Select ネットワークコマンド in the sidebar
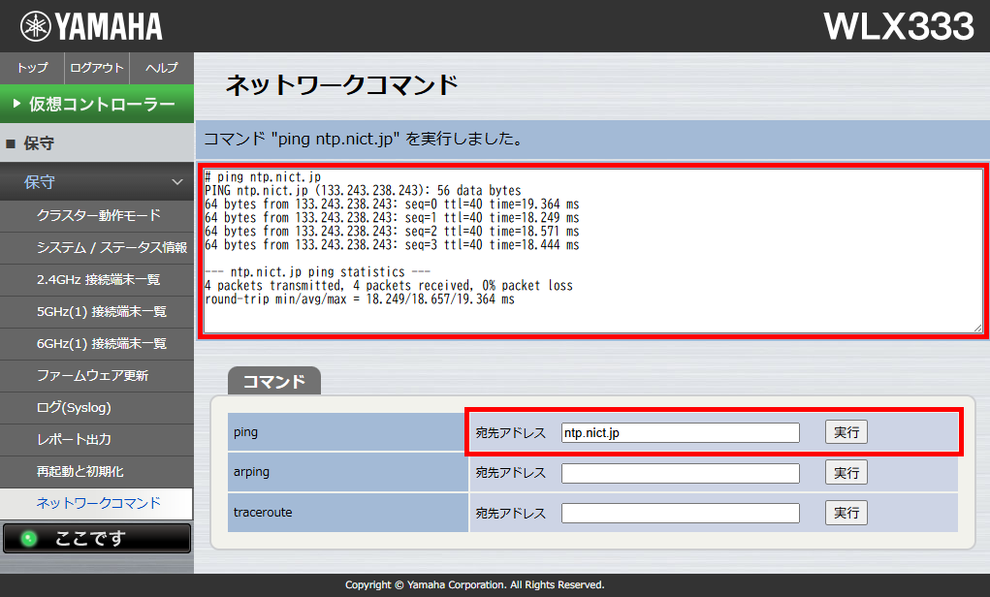990x597 pixels. pyautogui.click(x=97, y=504)
